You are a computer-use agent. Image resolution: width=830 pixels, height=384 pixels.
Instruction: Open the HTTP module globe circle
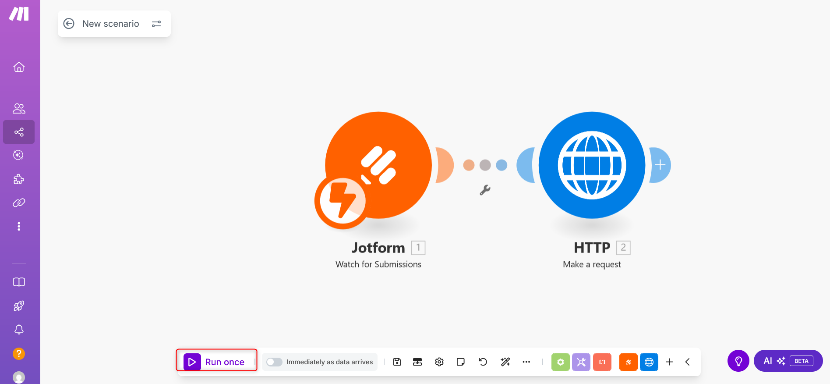592,165
